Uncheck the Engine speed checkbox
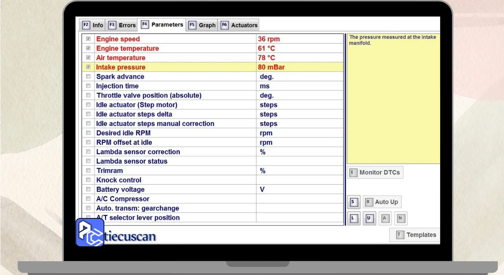This screenshot has width=504, height=275. point(88,39)
